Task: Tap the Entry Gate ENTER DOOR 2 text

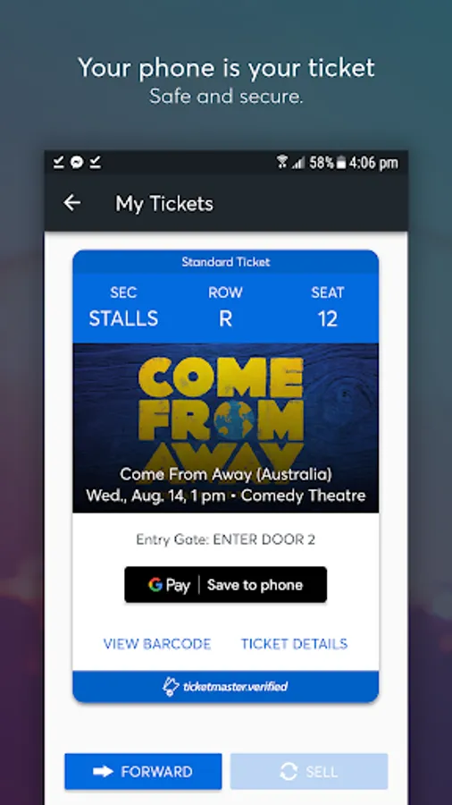Action: [x=225, y=539]
